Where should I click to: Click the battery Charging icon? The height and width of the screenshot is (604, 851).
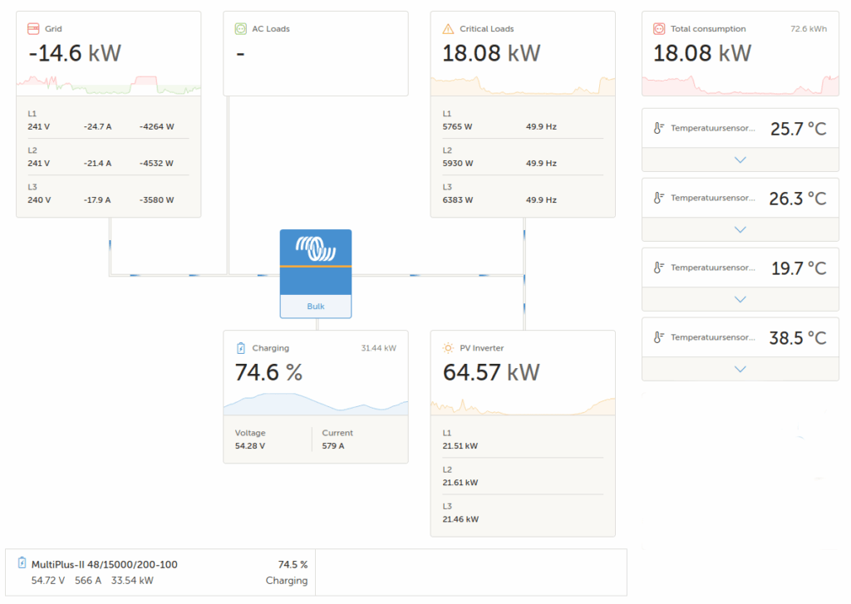241,348
